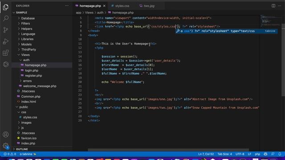Change php language mode
This screenshot has width=285, height=160.
257,154
